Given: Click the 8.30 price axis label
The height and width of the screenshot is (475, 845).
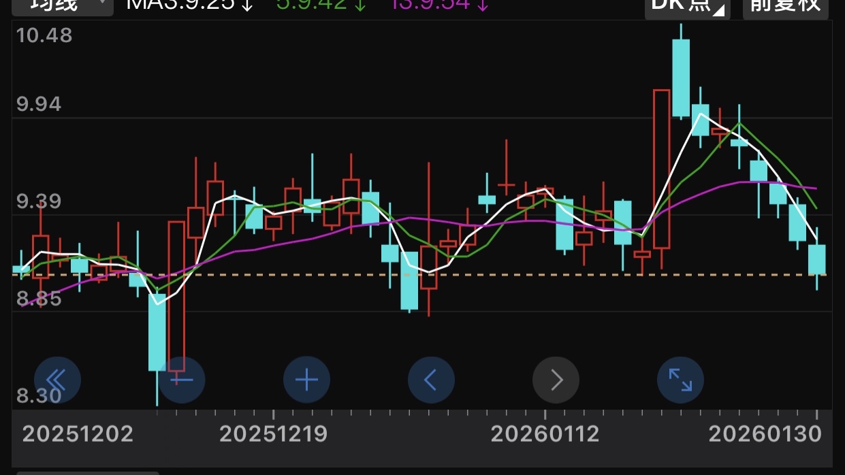Looking at the screenshot, I should (39, 395).
